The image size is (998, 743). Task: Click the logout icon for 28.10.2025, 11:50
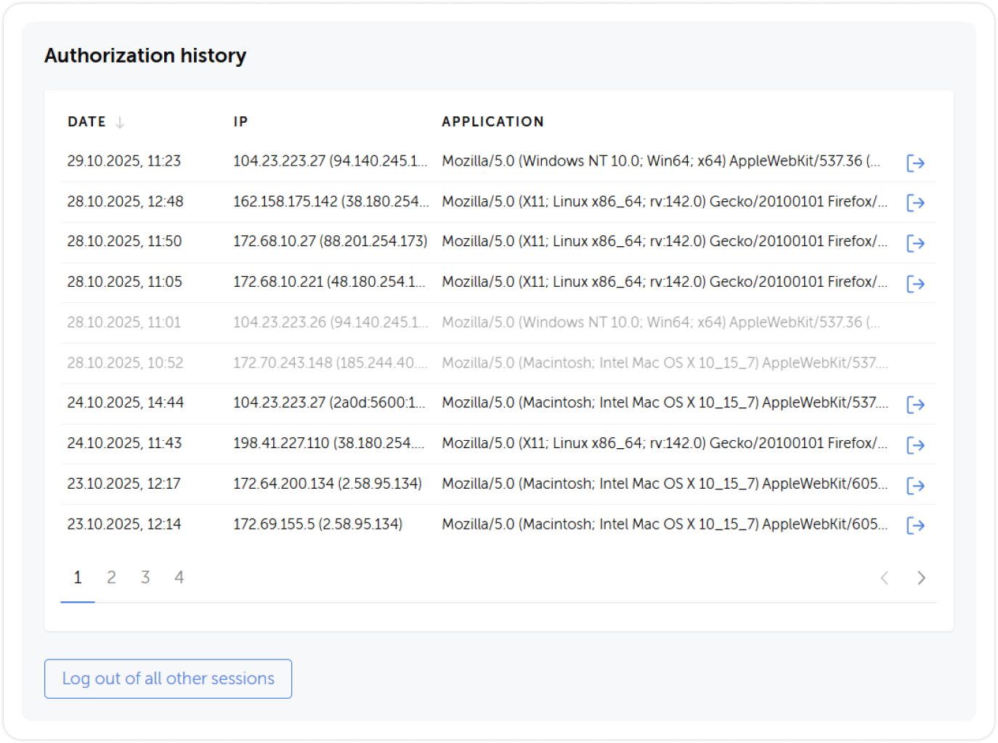click(x=916, y=243)
